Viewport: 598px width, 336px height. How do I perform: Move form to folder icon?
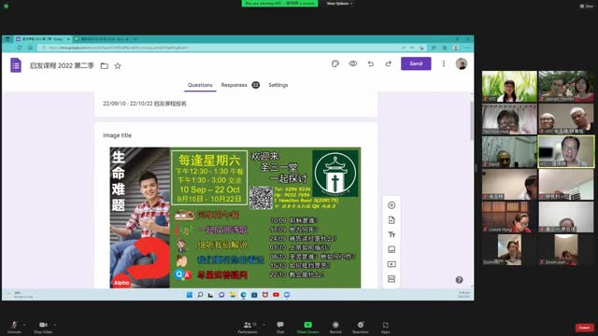point(104,66)
